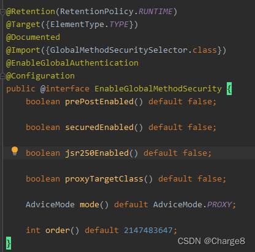This screenshot has width=255, height=252.
Task: Click the mode method name
Action: pyautogui.click(x=89, y=205)
